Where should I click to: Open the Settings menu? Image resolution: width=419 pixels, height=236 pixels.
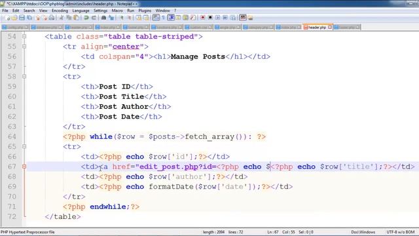100,10
